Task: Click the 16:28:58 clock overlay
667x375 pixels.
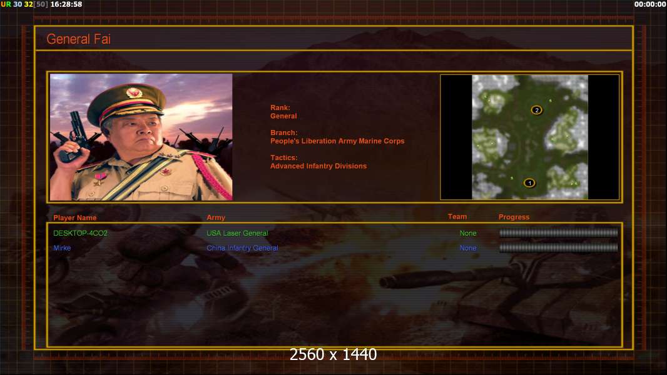Action: tap(66, 4)
